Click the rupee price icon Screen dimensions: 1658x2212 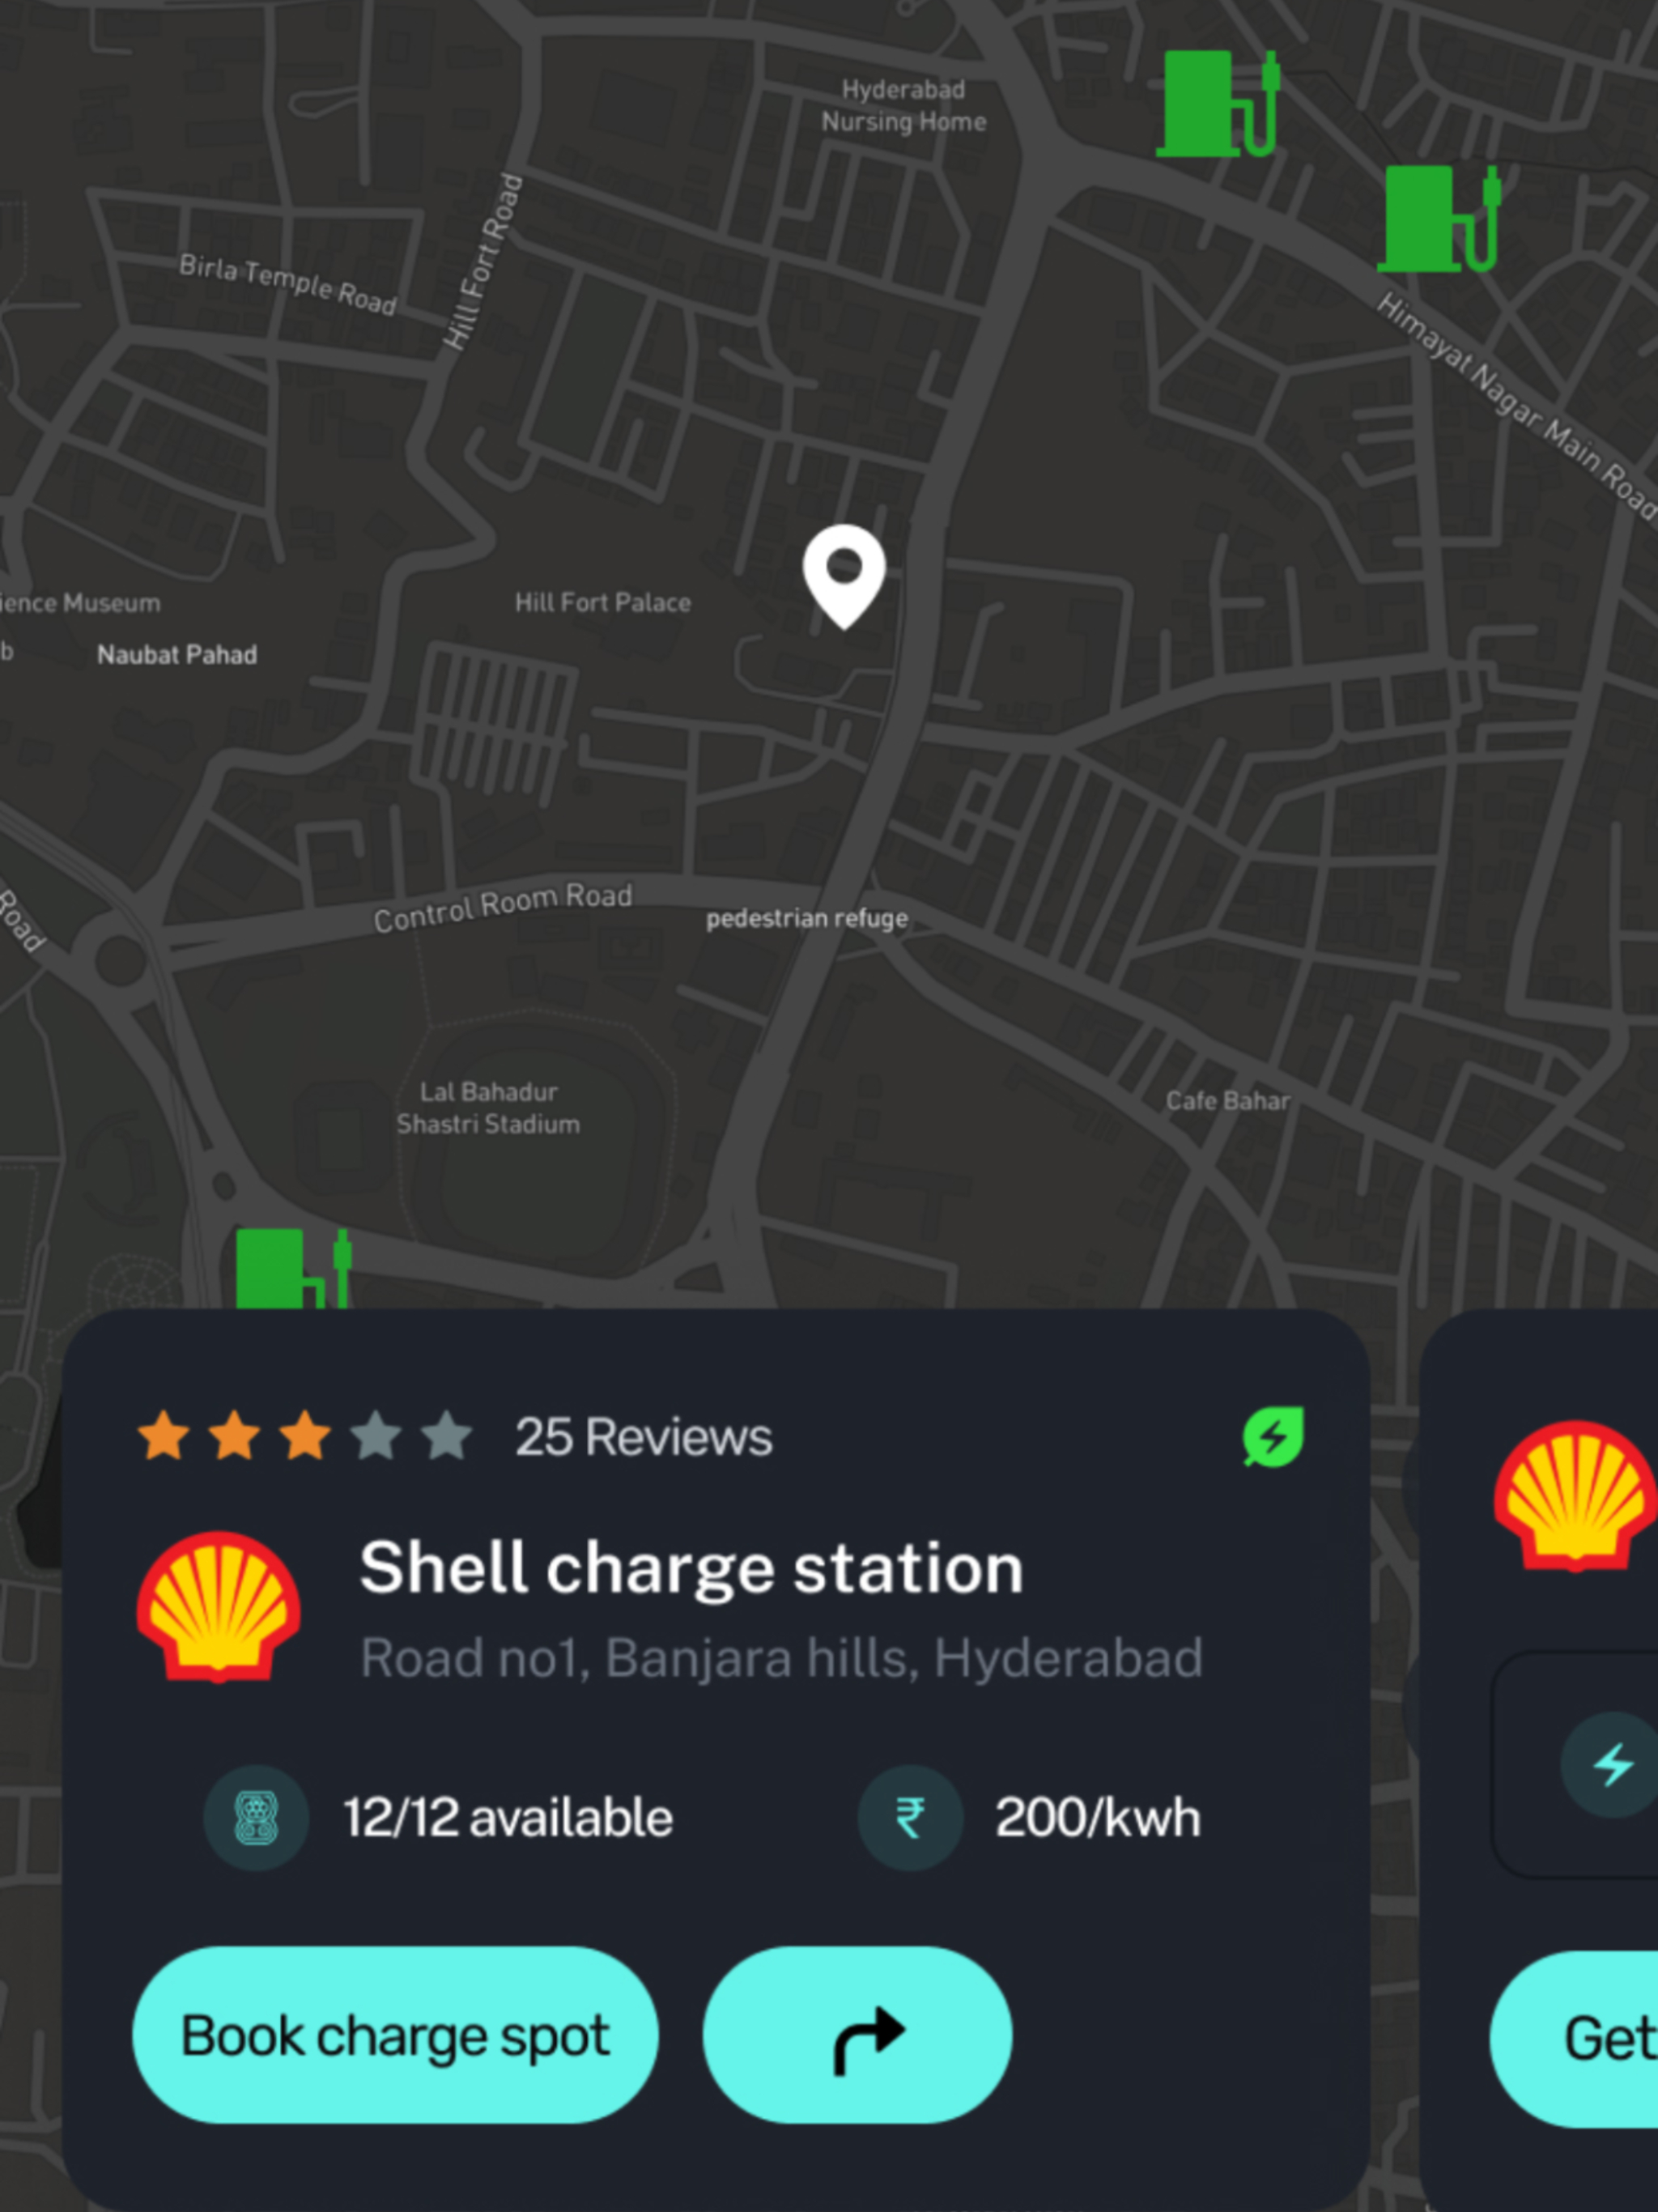point(910,1818)
